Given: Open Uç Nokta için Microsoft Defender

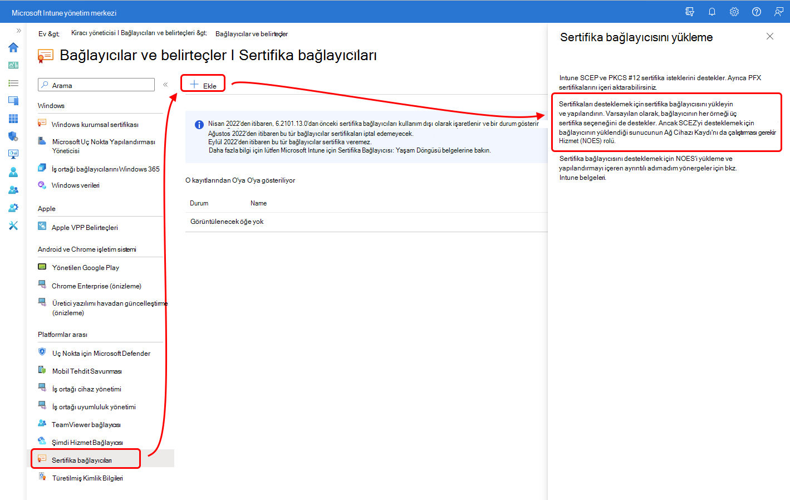Looking at the screenshot, I should 100,353.
